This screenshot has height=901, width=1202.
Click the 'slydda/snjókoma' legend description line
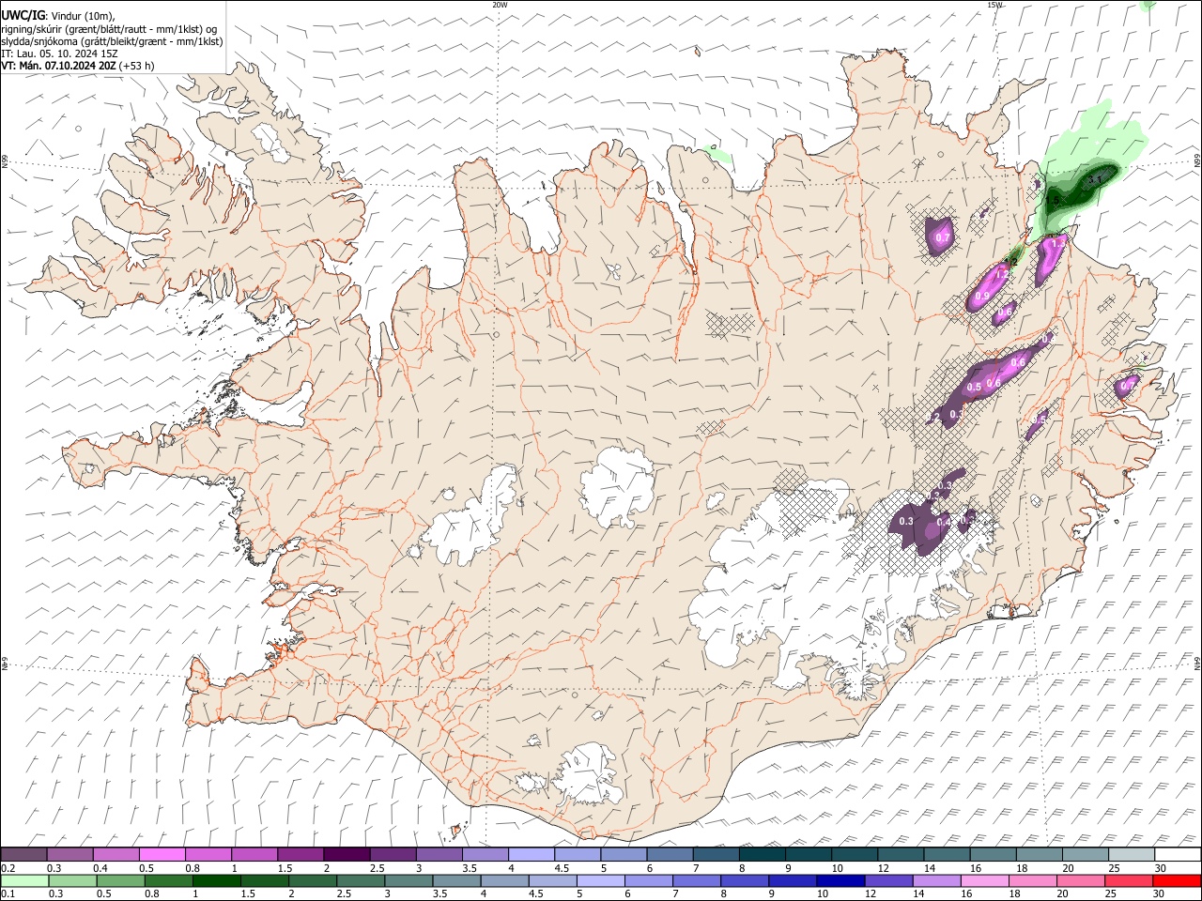click(x=112, y=41)
